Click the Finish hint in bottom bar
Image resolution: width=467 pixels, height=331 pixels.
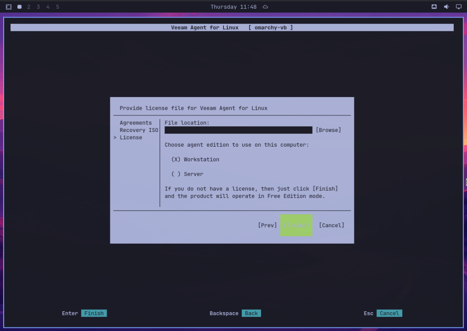pyautogui.click(x=94, y=313)
